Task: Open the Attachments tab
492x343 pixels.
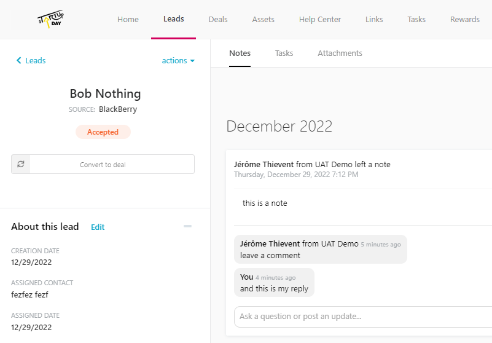Action: click(x=340, y=53)
